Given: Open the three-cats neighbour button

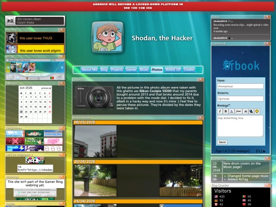Looking at the screenshot, I should tap(53, 148).
